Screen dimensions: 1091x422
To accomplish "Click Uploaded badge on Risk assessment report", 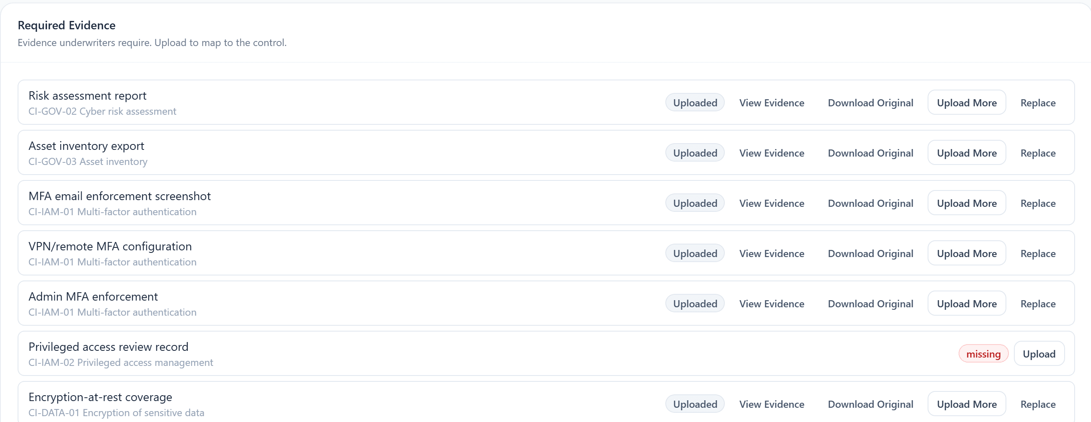I will 695,103.
